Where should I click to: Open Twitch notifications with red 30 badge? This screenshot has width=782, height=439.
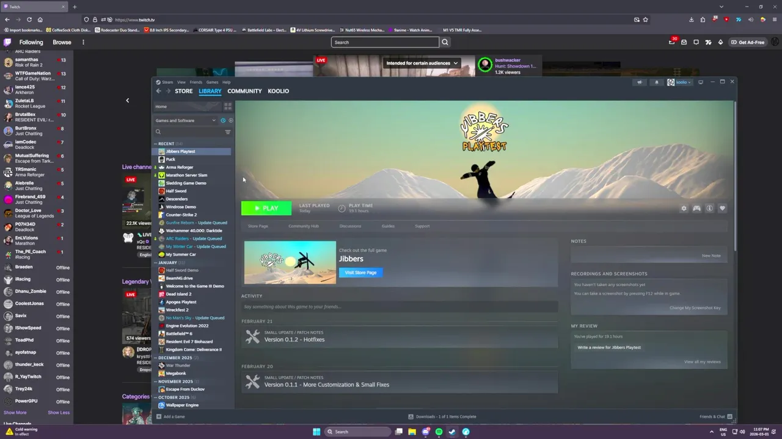(672, 41)
